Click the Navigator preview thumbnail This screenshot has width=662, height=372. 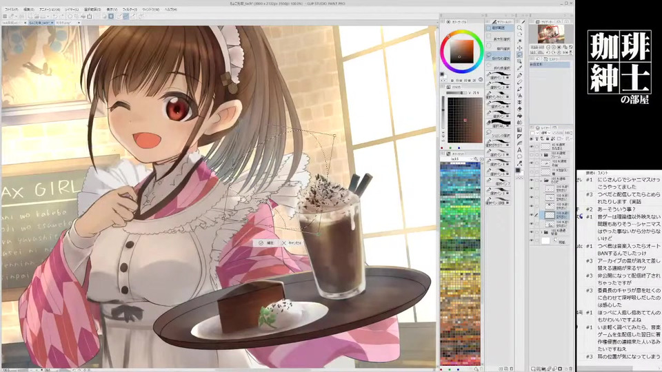click(x=551, y=34)
